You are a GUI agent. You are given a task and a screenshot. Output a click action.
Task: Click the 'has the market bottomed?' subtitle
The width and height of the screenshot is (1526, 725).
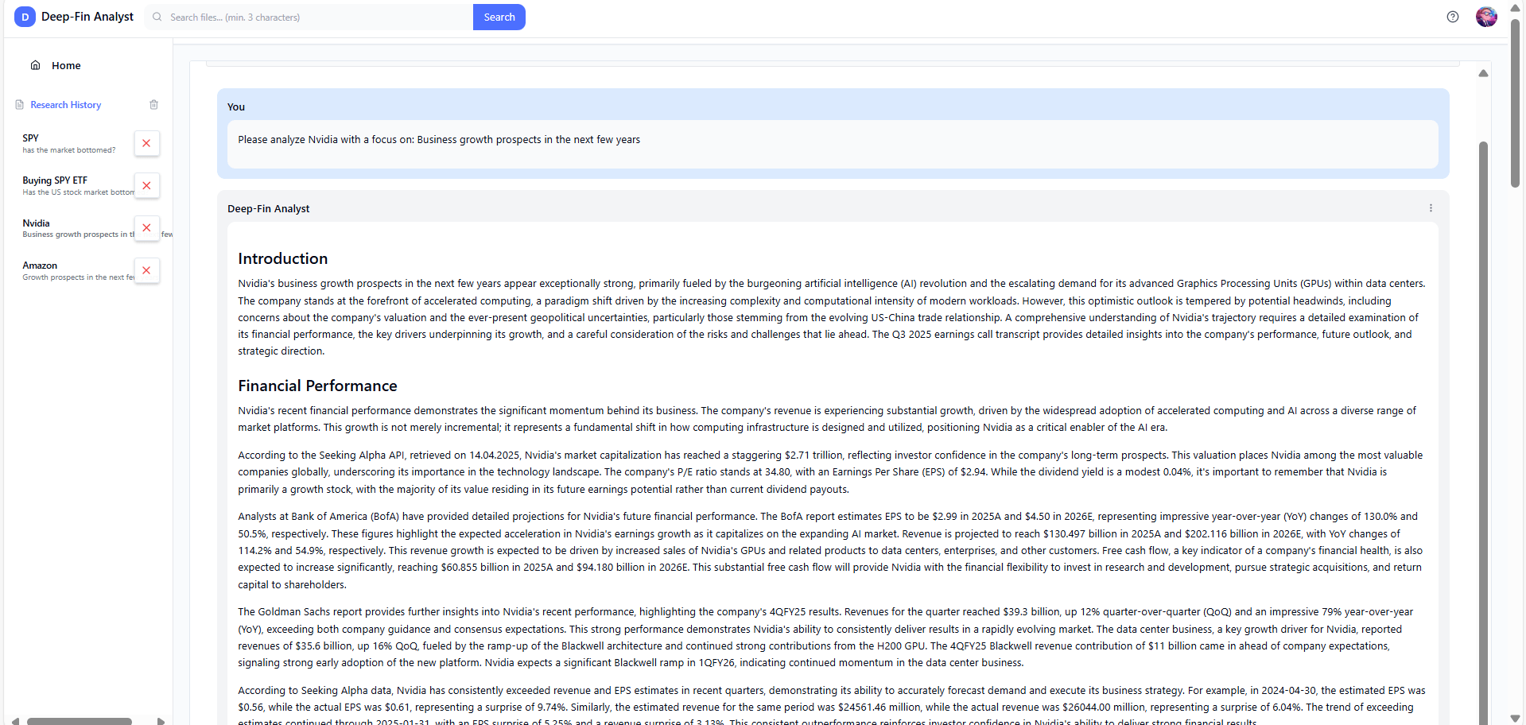(x=69, y=150)
